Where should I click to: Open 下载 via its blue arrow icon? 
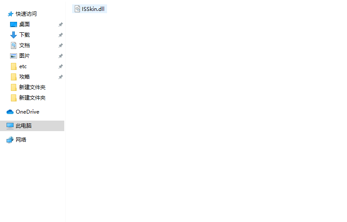(x=14, y=35)
